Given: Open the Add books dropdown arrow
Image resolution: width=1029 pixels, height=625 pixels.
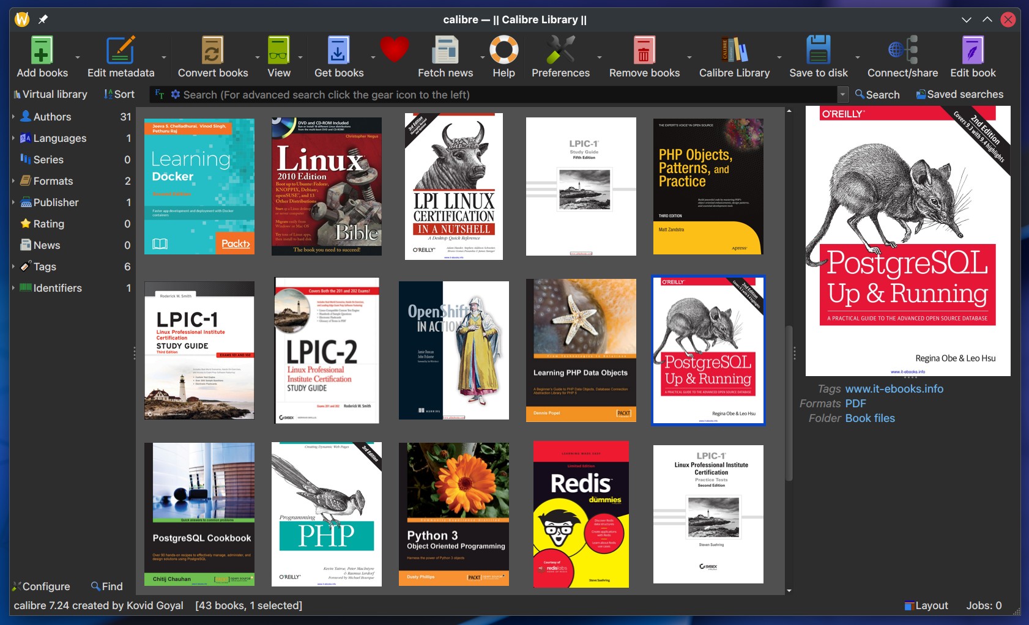Looking at the screenshot, I should click(78, 57).
